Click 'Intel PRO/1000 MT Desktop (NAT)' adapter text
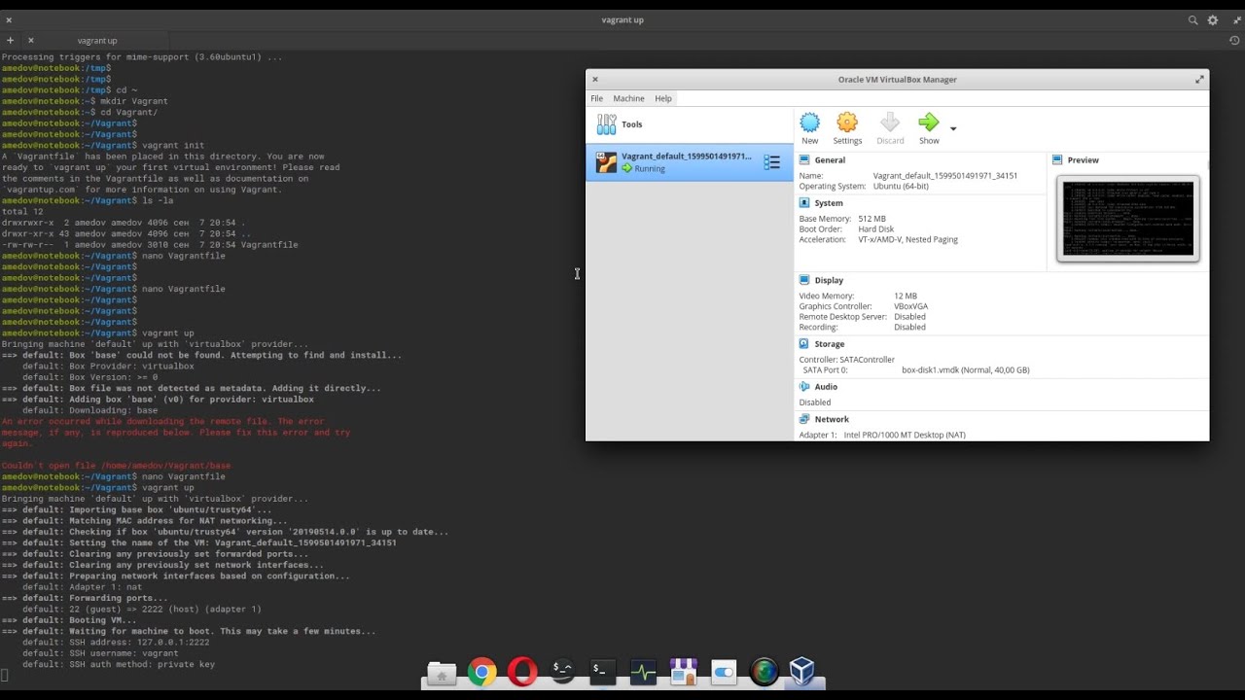 point(905,435)
